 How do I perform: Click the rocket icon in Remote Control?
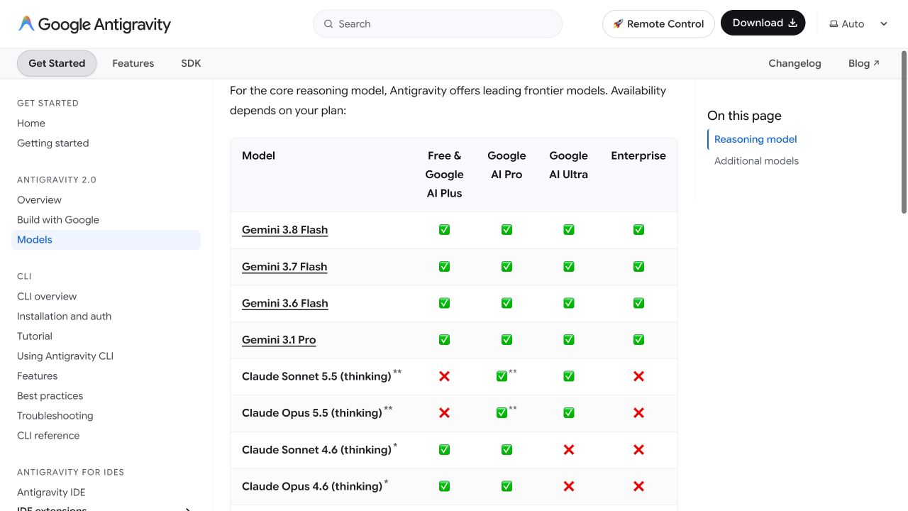point(618,24)
